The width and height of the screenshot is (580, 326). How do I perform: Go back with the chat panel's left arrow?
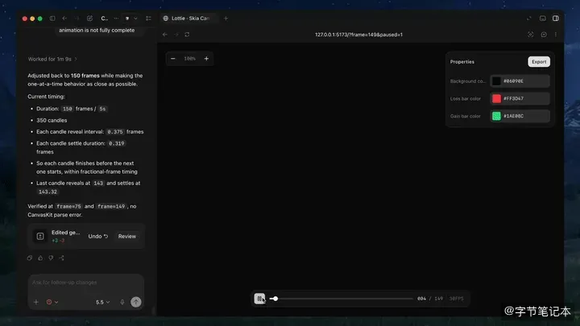tap(64, 18)
